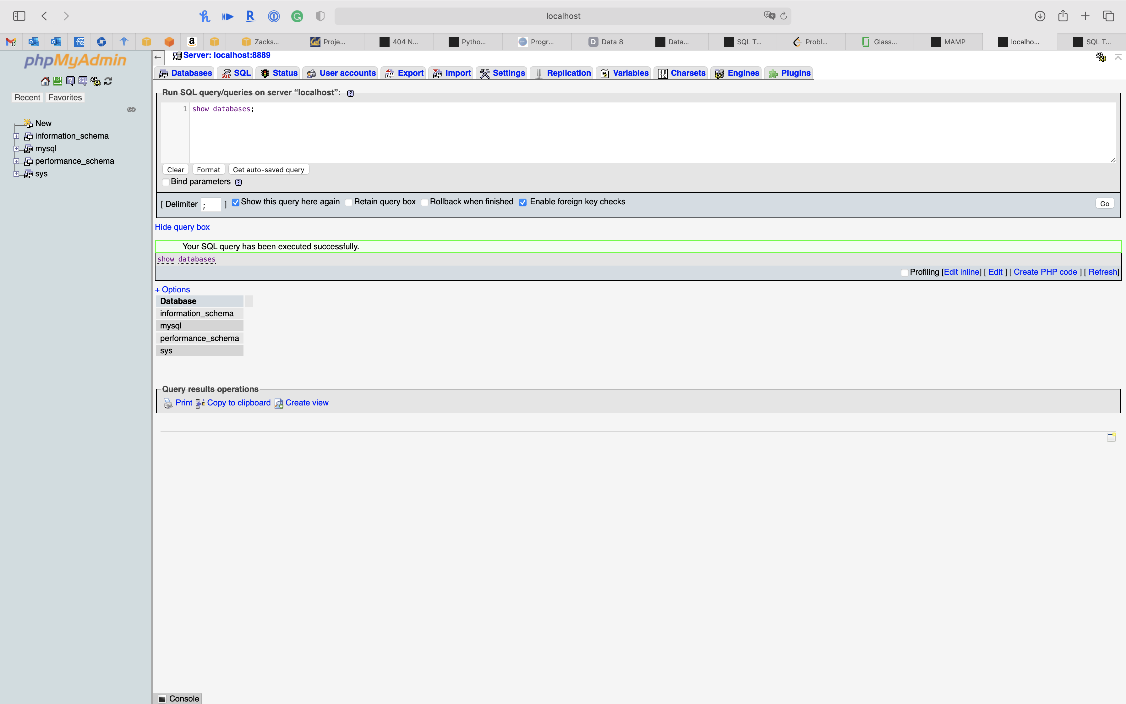Expand the information_schema database tree node
1126x704 pixels.
point(16,136)
